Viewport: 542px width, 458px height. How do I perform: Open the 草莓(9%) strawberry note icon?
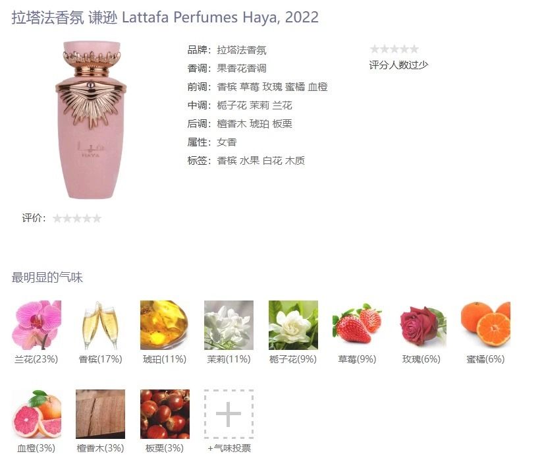tap(357, 325)
